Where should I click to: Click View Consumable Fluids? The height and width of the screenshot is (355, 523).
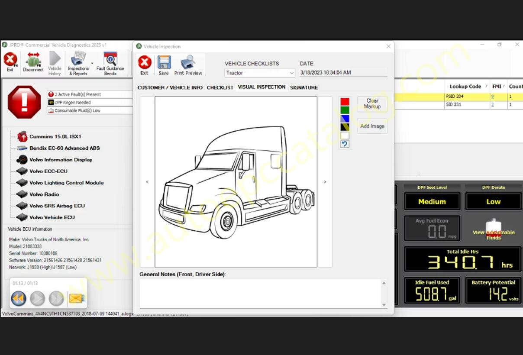point(494,230)
